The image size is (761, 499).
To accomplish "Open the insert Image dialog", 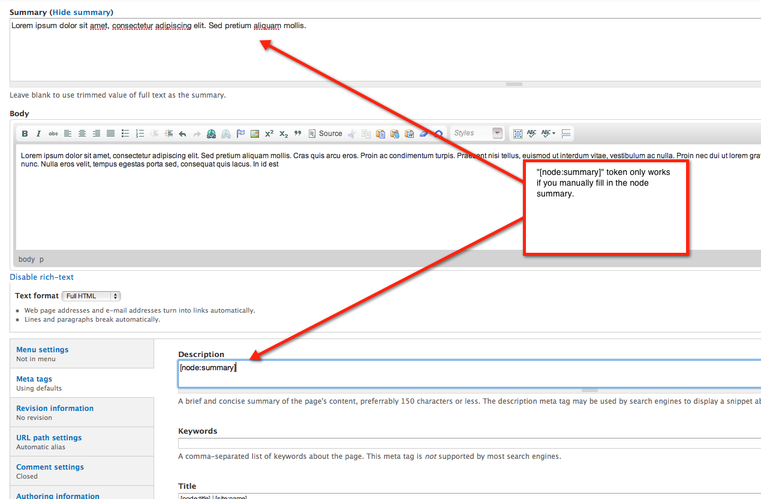I will (x=254, y=133).
